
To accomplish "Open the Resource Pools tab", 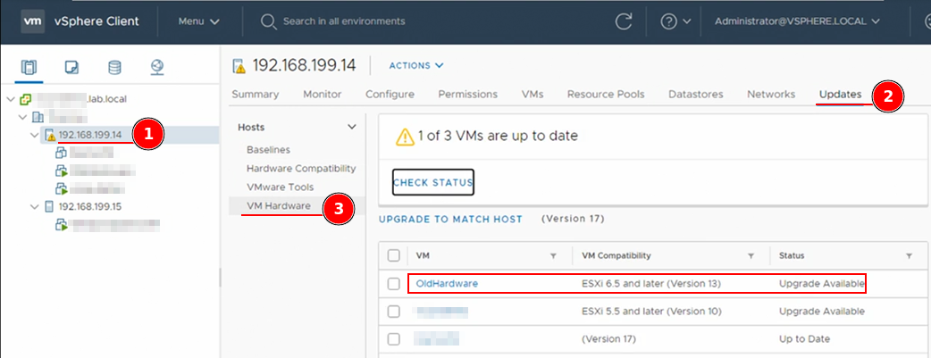I will point(606,95).
